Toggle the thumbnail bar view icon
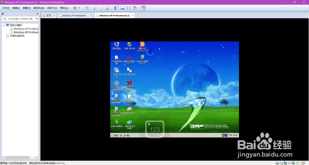Viewport: 309px width, 165px height. pyautogui.click(x=123, y=8)
